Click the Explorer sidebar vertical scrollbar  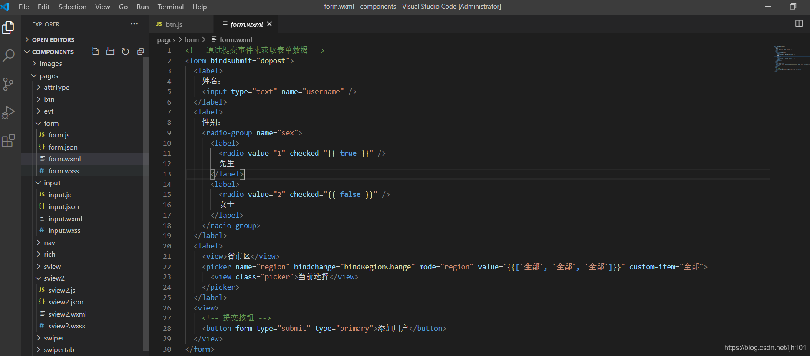(x=145, y=204)
